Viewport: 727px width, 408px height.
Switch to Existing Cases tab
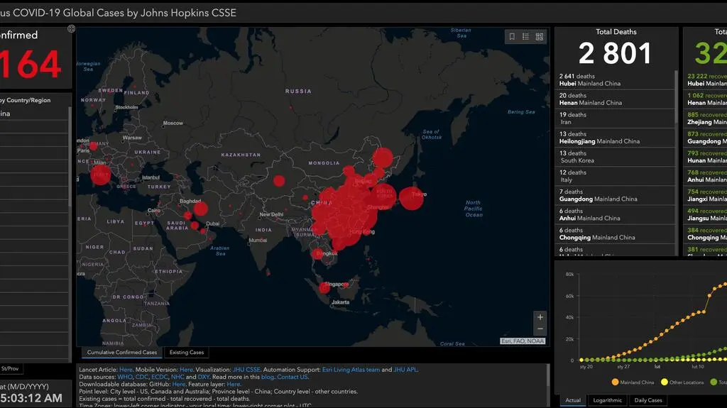coord(187,353)
